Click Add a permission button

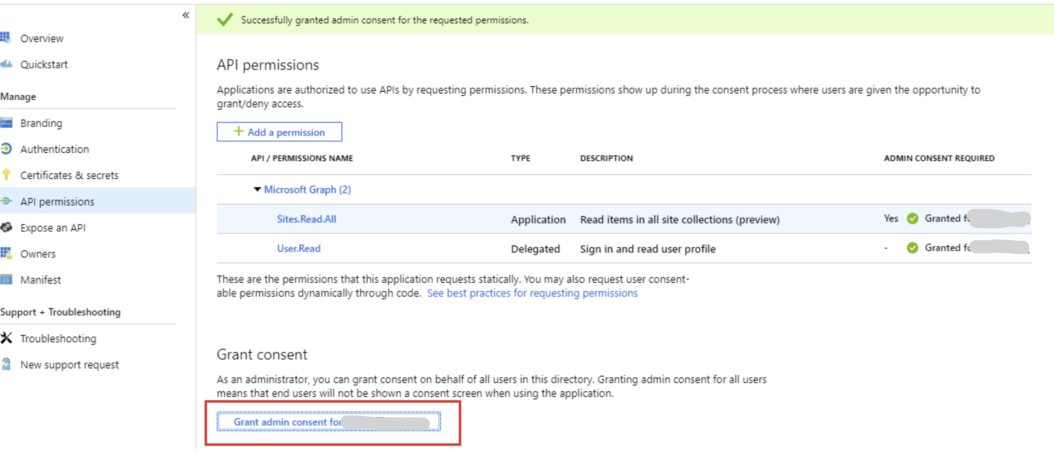click(x=279, y=132)
